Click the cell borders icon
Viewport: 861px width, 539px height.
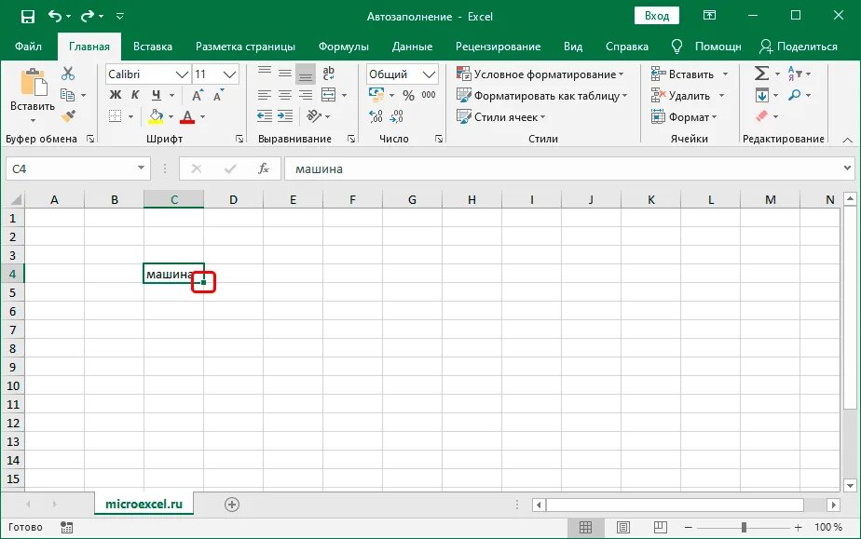116,116
